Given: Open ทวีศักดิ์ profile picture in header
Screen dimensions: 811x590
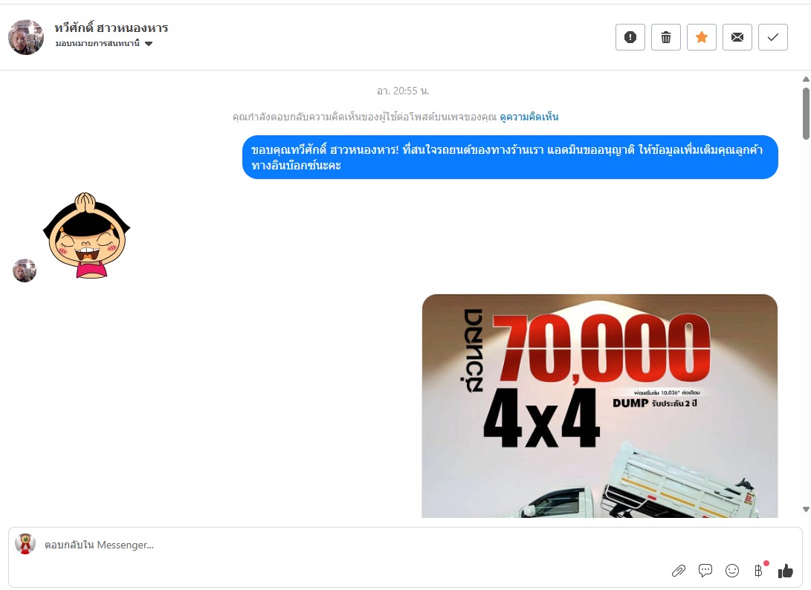Looking at the screenshot, I should (x=26, y=37).
